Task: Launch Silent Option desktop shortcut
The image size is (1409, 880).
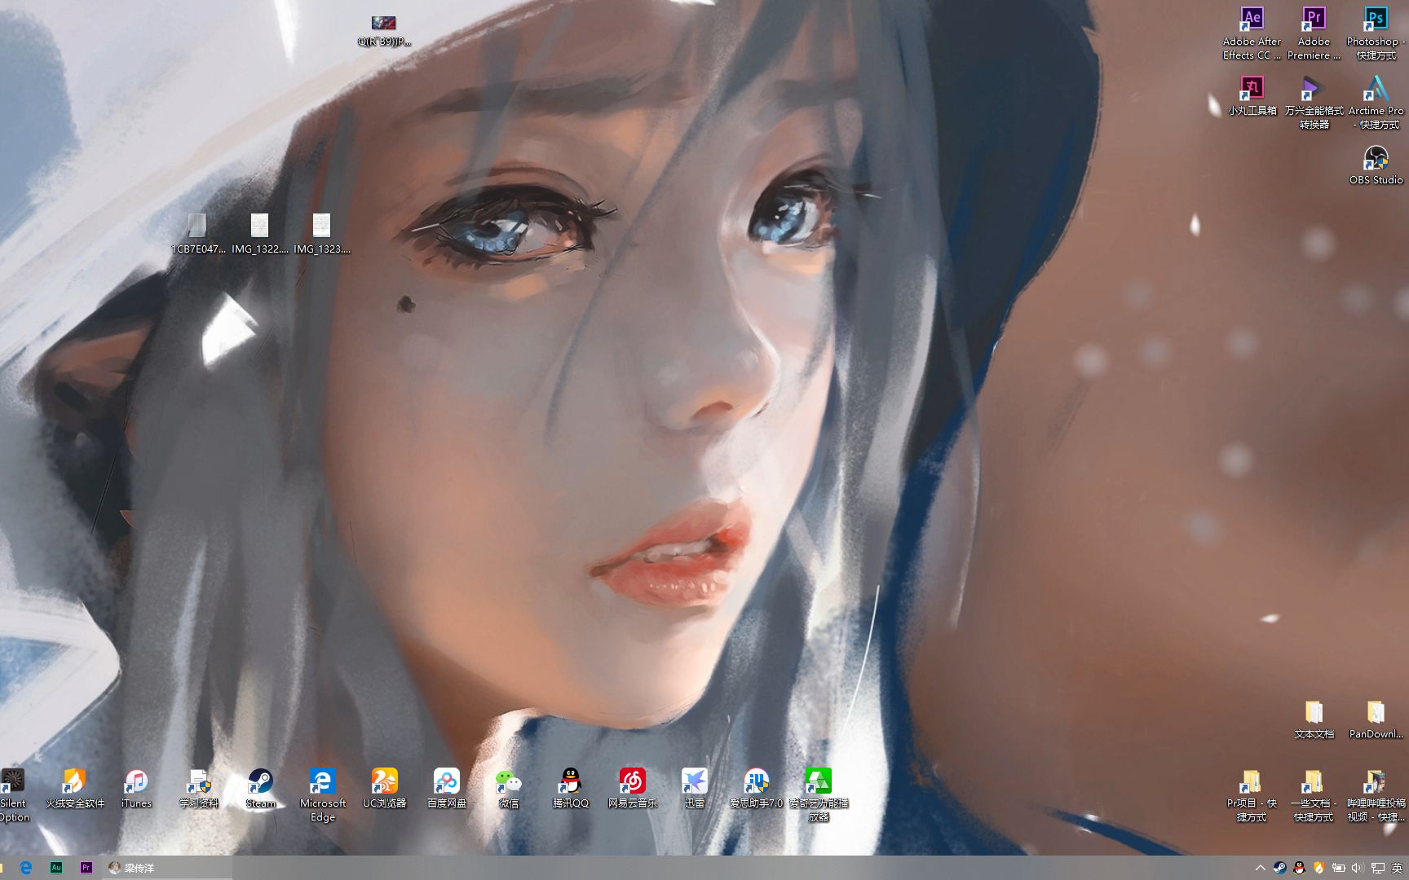Action: 13,795
